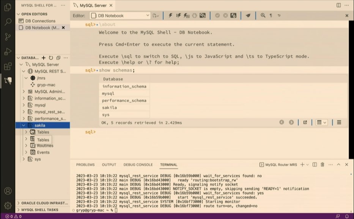Open the new editor dropdown button
354x219 pixels.
point(156,16)
